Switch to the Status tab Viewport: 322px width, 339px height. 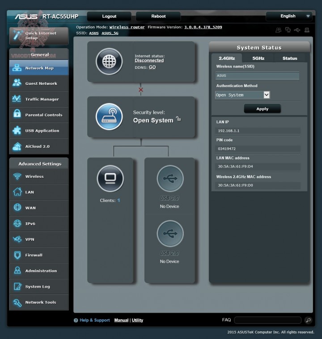290,58
